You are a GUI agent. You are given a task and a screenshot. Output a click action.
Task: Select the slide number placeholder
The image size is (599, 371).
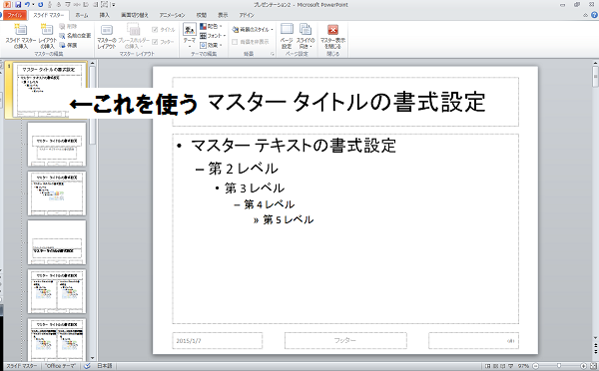pyautogui.click(x=473, y=340)
